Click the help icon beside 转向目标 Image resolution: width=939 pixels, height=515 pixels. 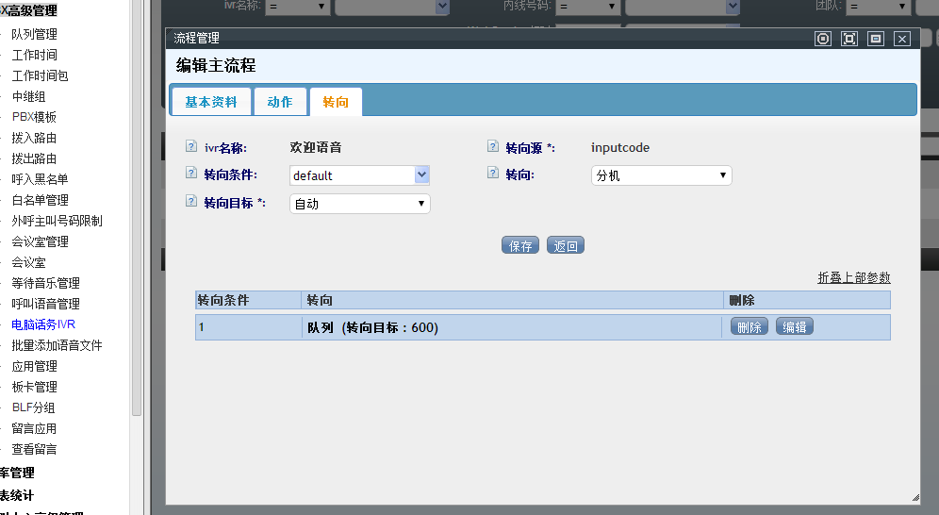coord(191,202)
